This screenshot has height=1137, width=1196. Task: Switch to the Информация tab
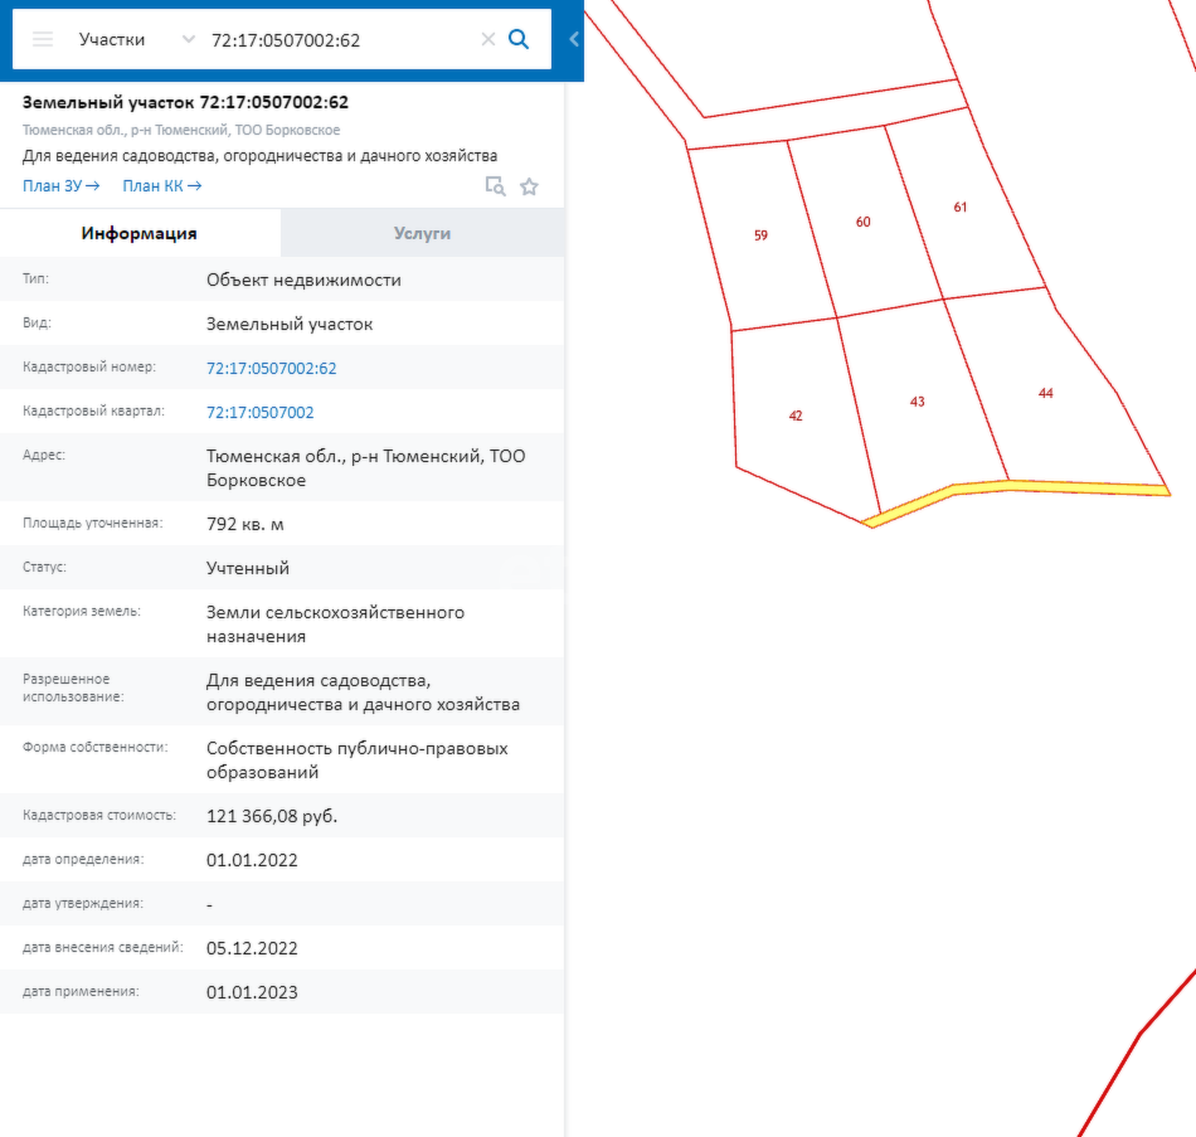pos(139,233)
